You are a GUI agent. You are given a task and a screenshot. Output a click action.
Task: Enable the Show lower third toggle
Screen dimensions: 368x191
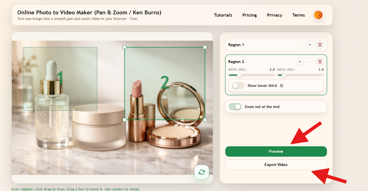[x=238, y=85]
